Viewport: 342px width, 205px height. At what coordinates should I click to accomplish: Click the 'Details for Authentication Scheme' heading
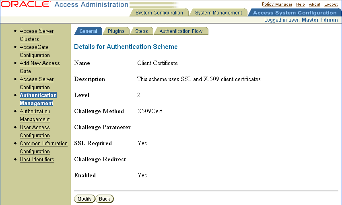click(x=126, y=47)
